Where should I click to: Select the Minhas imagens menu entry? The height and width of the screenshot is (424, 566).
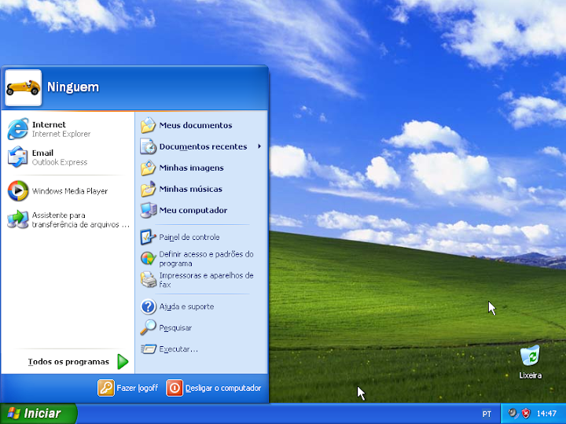[x=201, y=168]
